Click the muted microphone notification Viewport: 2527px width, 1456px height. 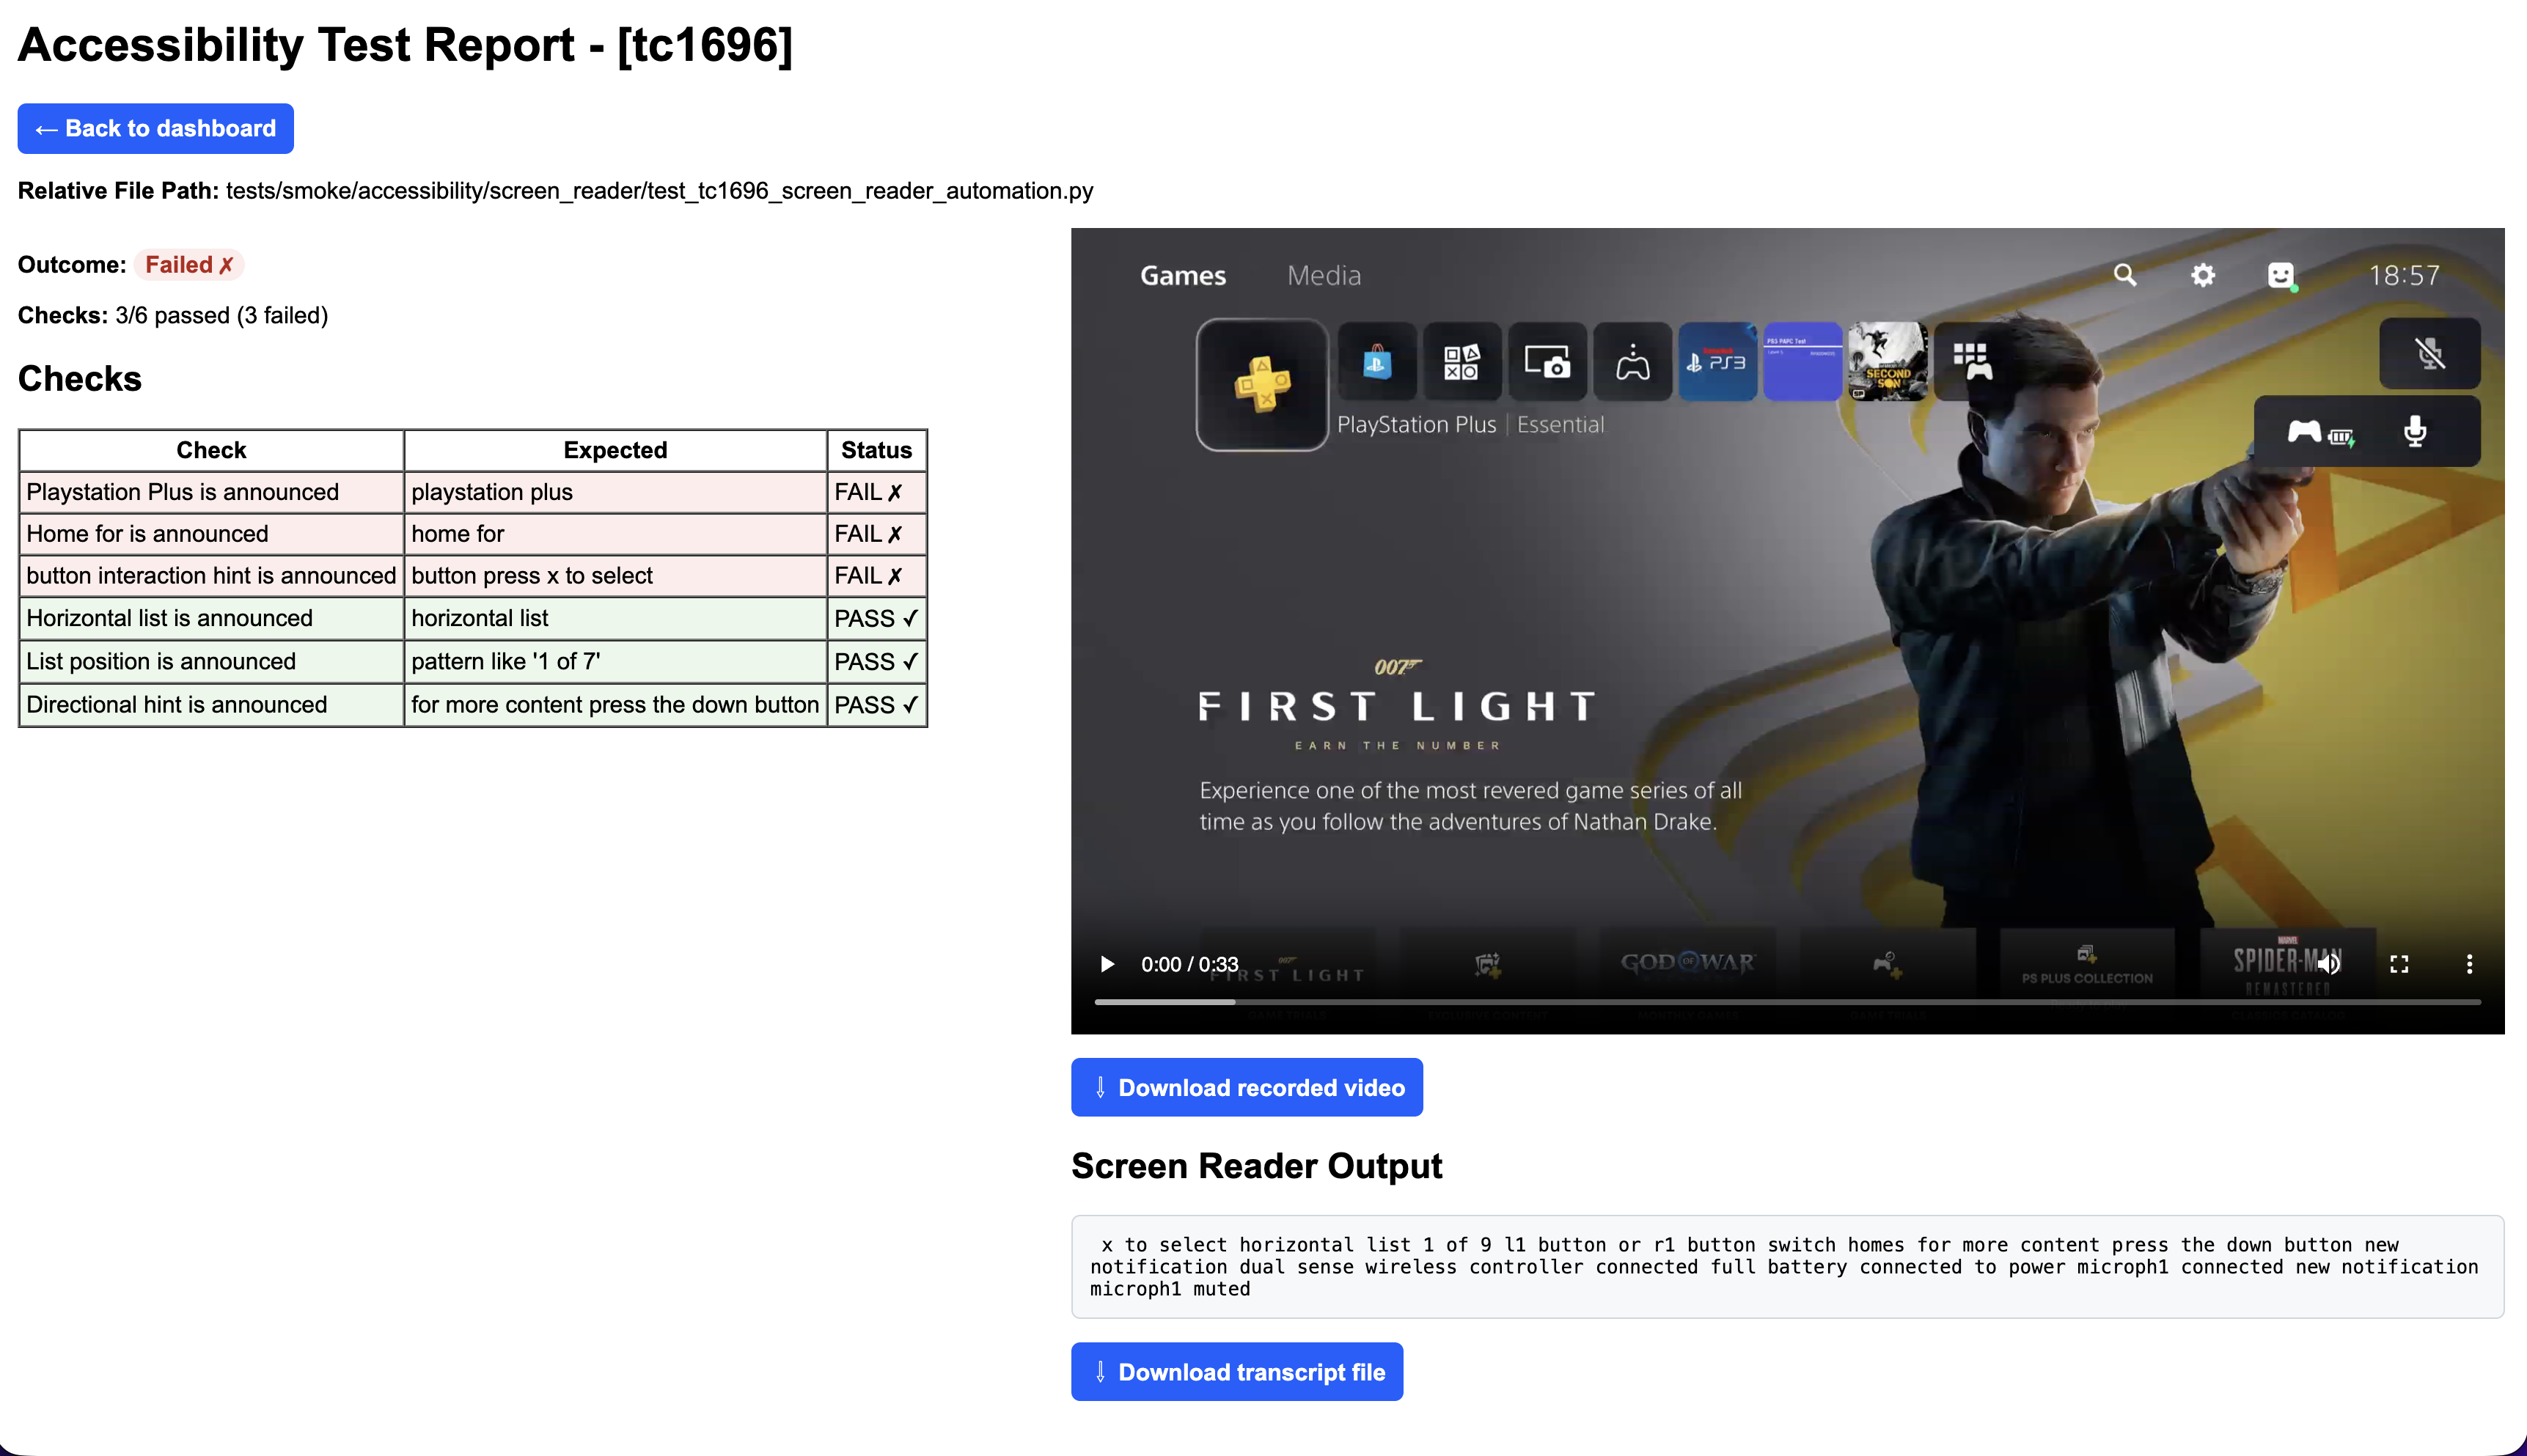tap(2429, 353)
